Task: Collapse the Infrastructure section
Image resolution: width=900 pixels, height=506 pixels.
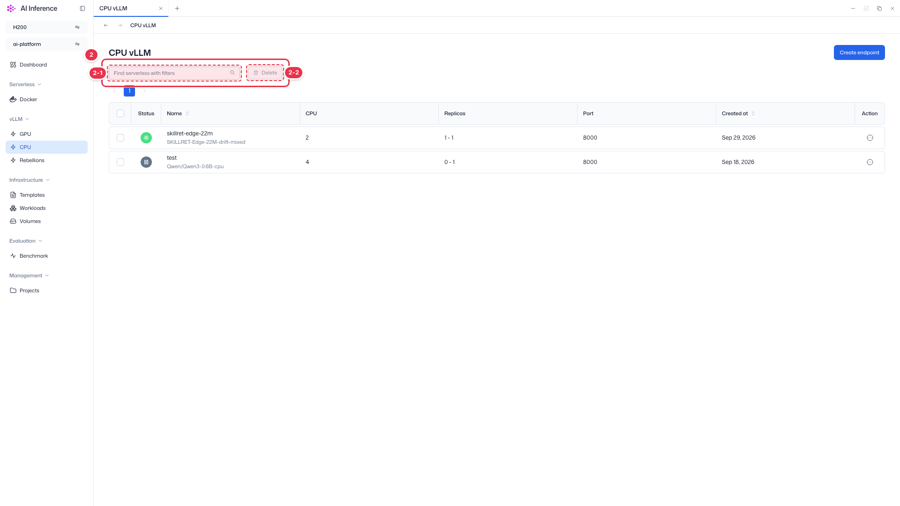Action: 30,180
